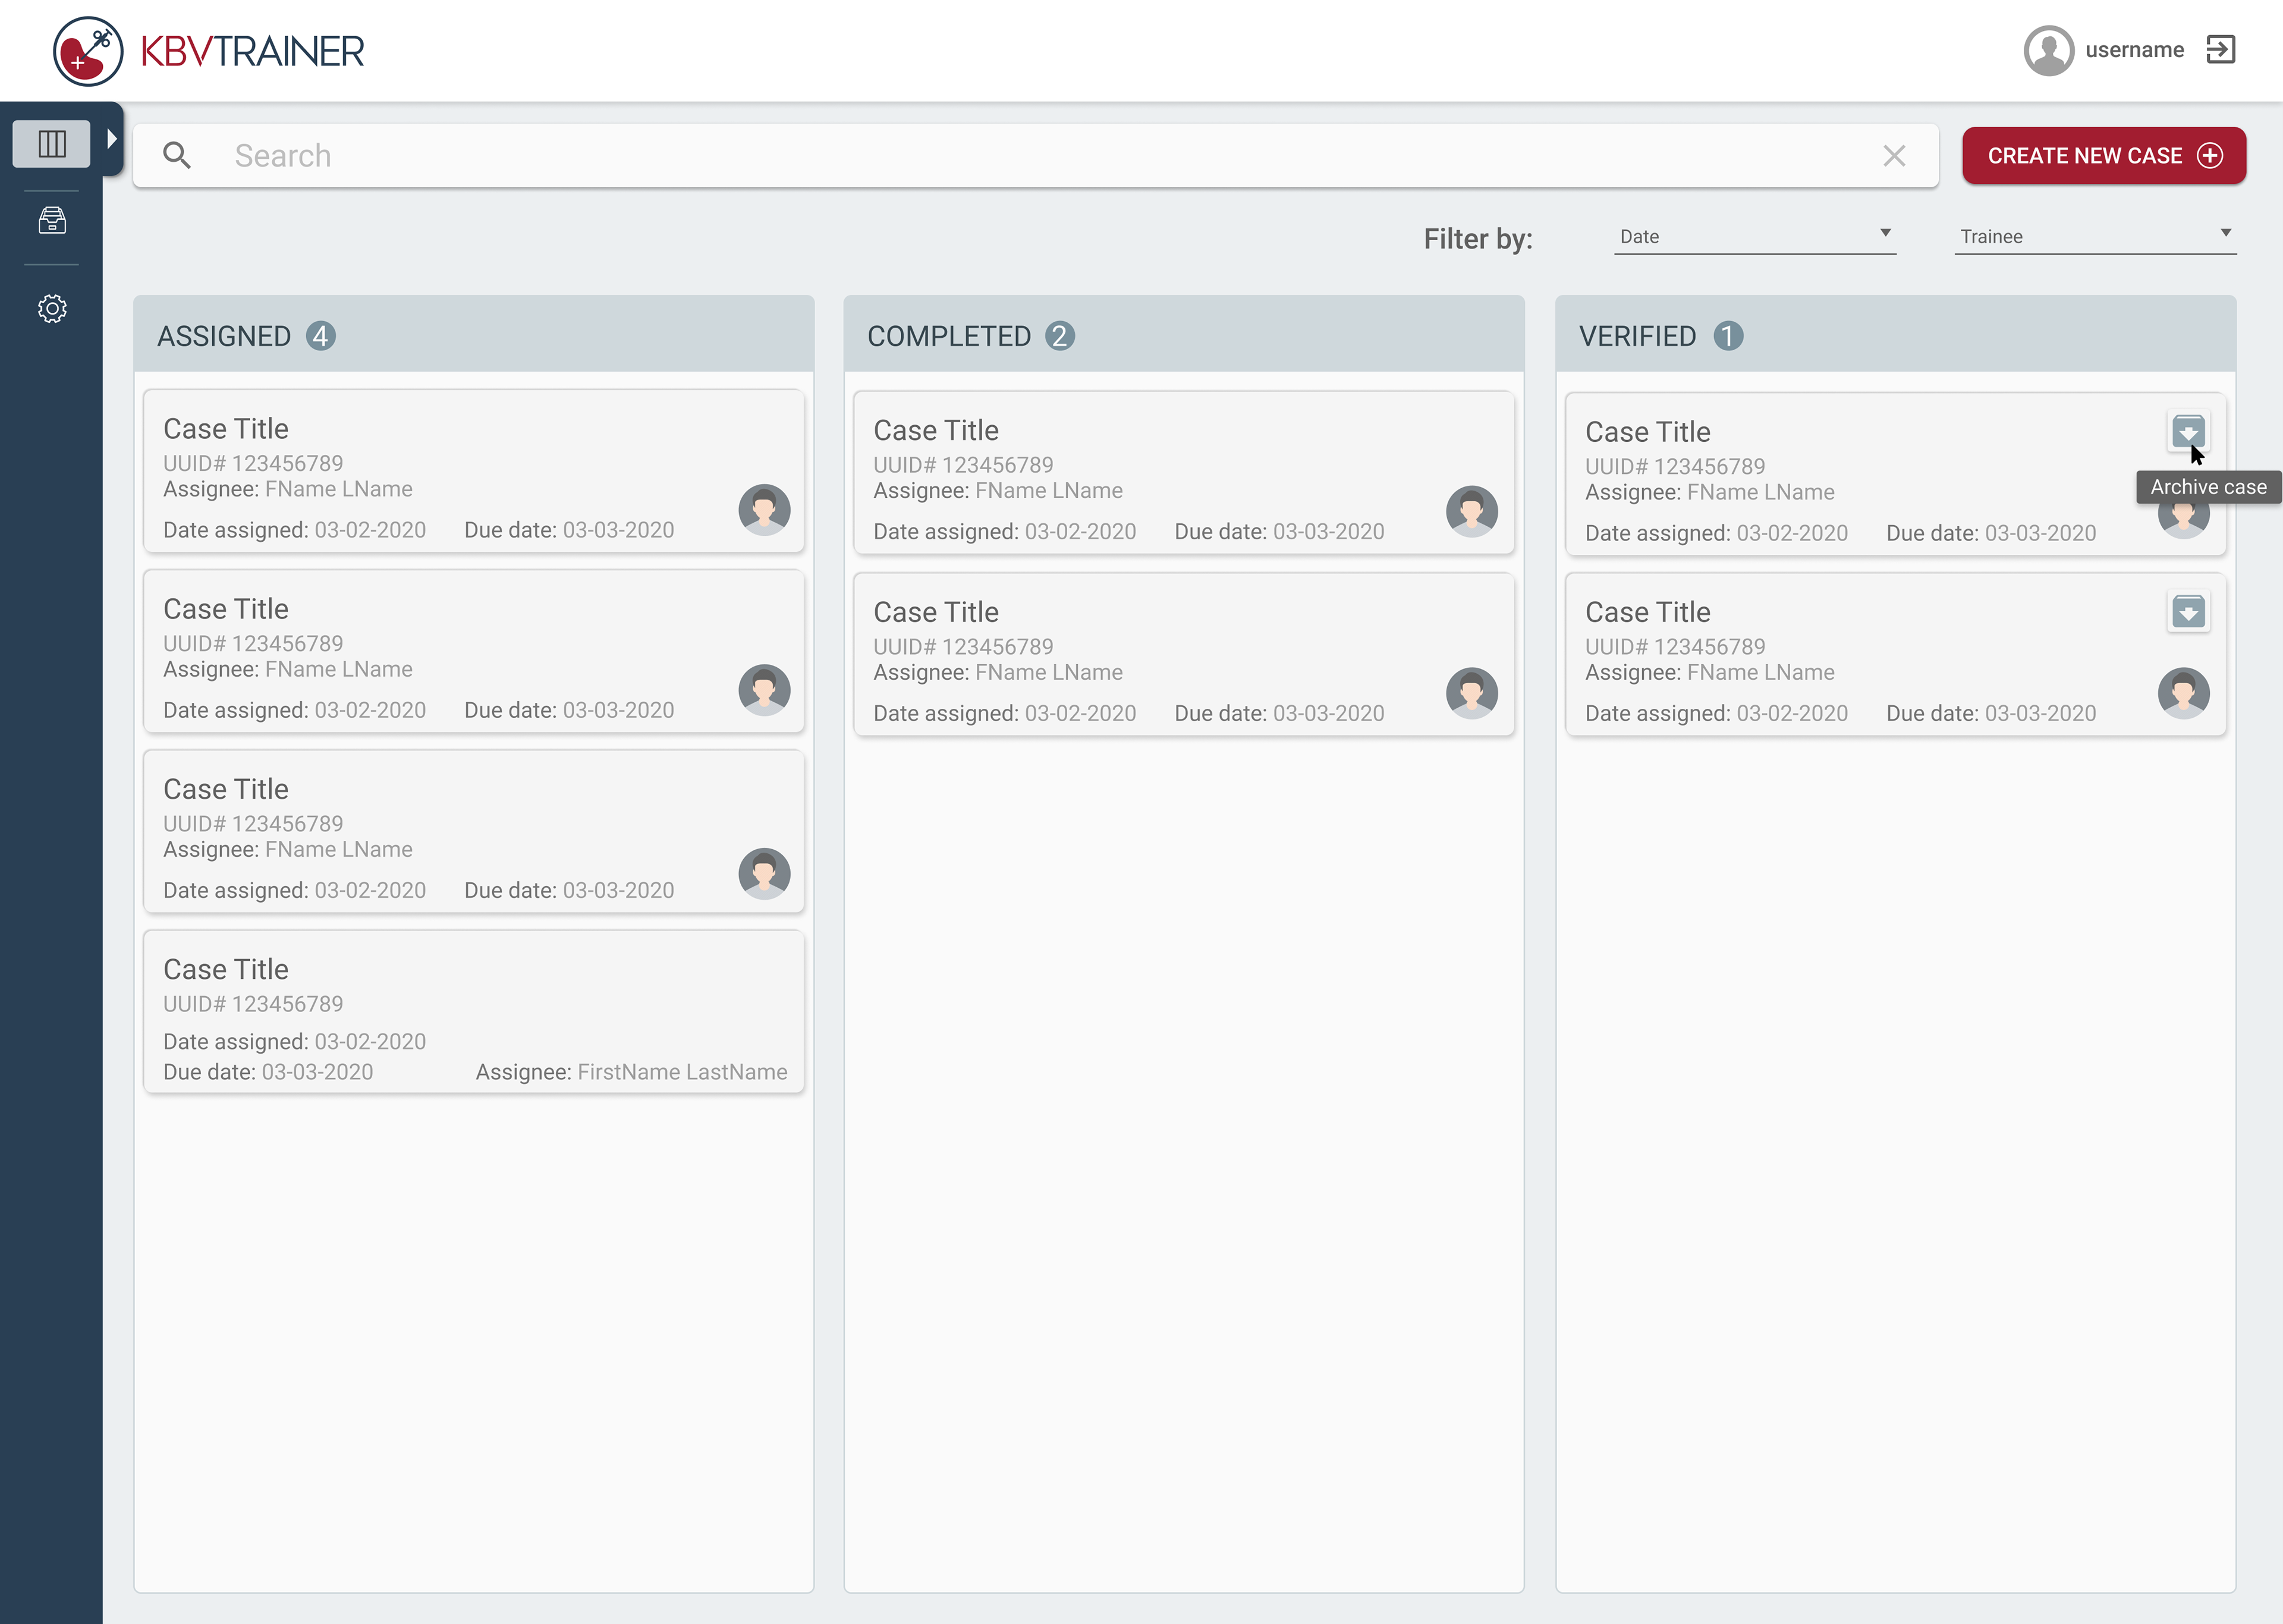Open the first Verified case title

pos(1647,432)
